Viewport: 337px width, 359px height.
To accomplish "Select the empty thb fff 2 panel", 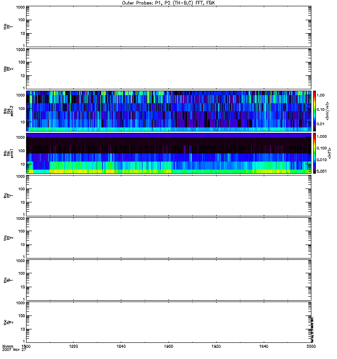I will [168, 68].
